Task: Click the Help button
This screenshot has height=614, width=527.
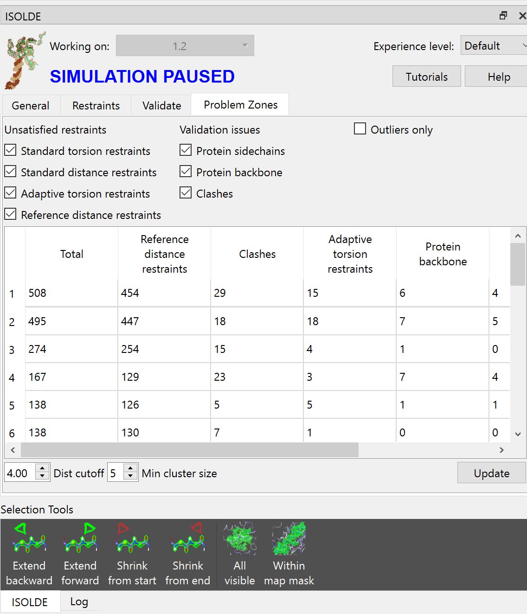Action: 496,77
